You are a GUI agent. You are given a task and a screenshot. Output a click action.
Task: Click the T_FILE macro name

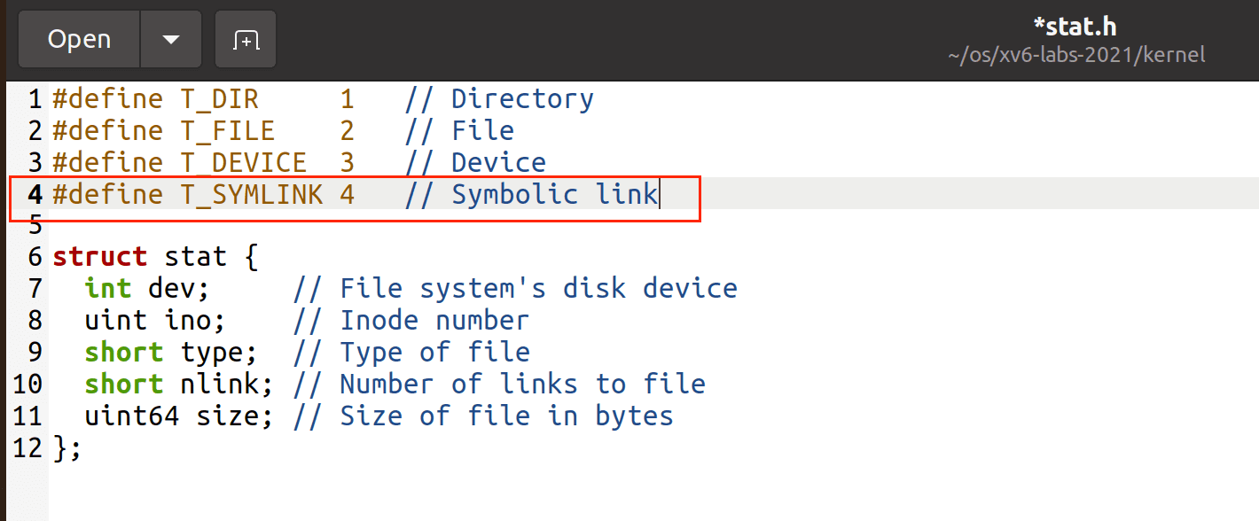tap(228, 131)
